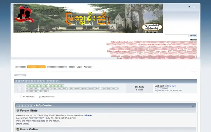Image resolution: width=211 pixels, height=132 pixels.
Task: Click the Forum Stats heading text
Action: tap(29, 111)
